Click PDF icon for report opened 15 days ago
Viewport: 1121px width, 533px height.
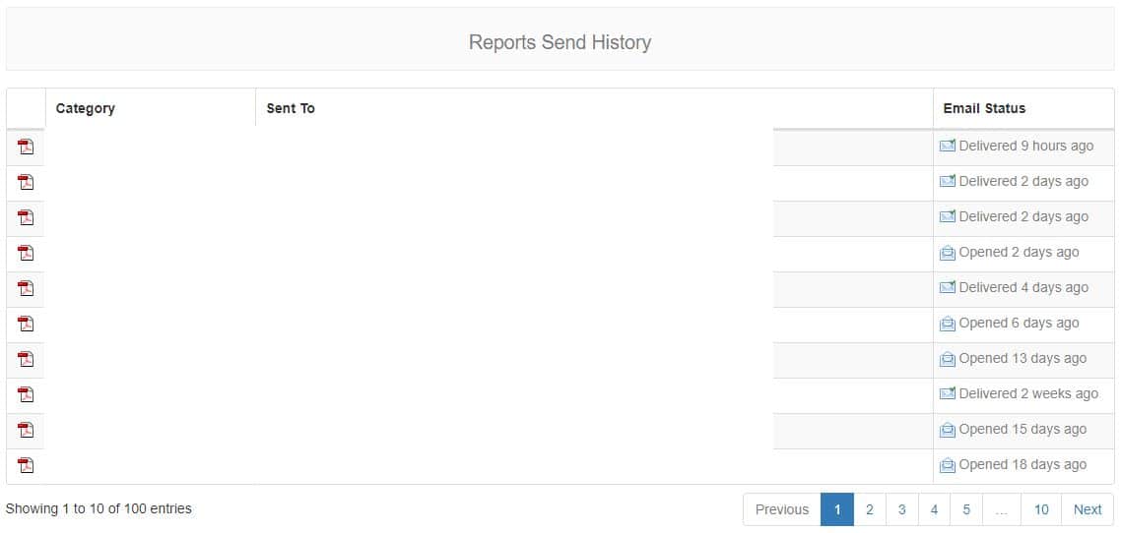(x=26, y=430)
